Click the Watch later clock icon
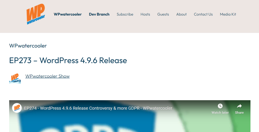259x132 pixels. [220, 106]
